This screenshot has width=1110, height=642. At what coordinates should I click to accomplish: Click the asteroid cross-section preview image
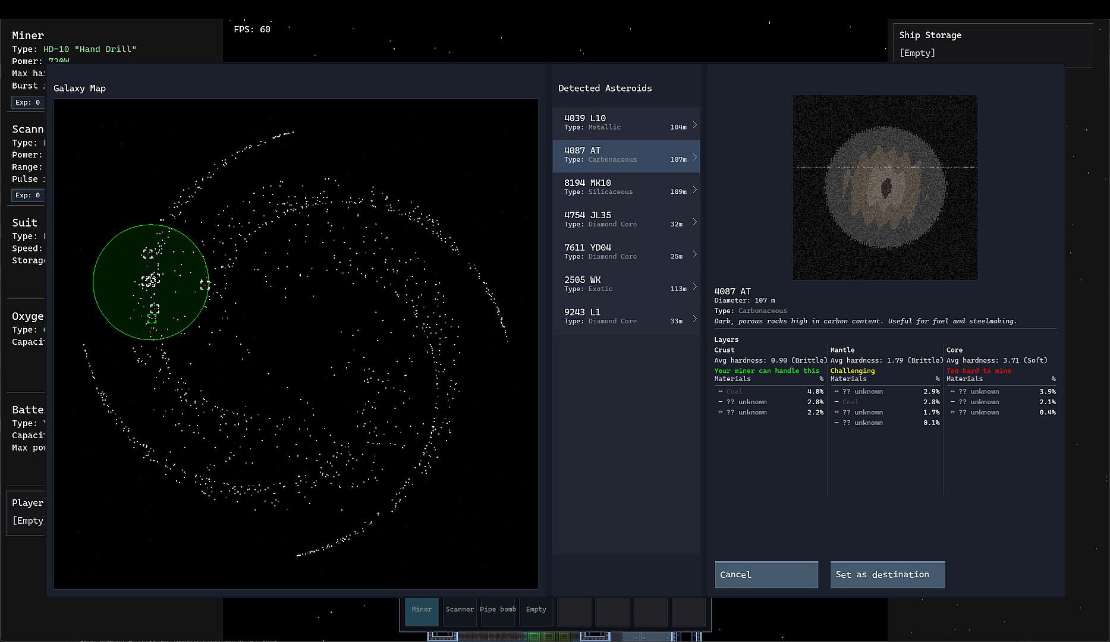pyautogui.click(x=885, y=187)
